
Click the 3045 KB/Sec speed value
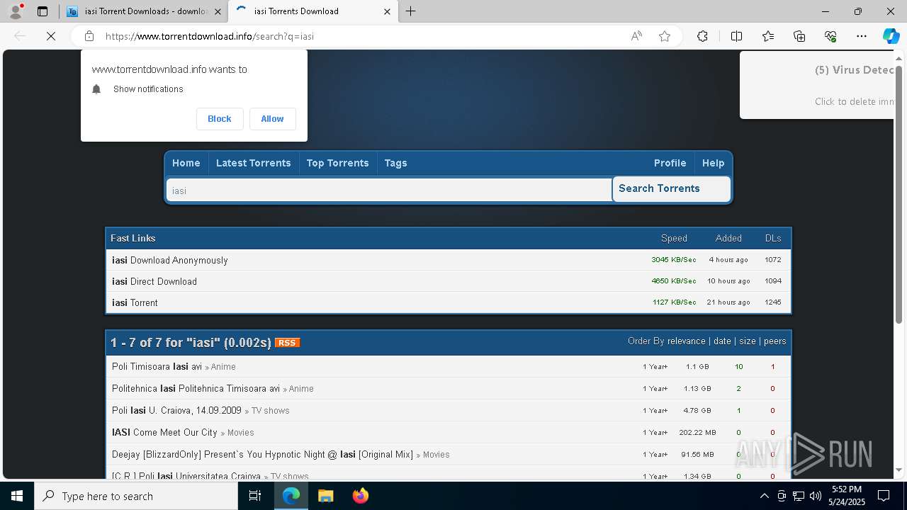coord(674,260)
